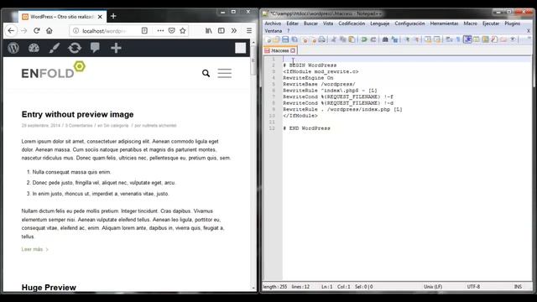Click the Redo arrow icon in Notepad++
537x302 pixels.
pyautogui.click(x=373, y=39)
